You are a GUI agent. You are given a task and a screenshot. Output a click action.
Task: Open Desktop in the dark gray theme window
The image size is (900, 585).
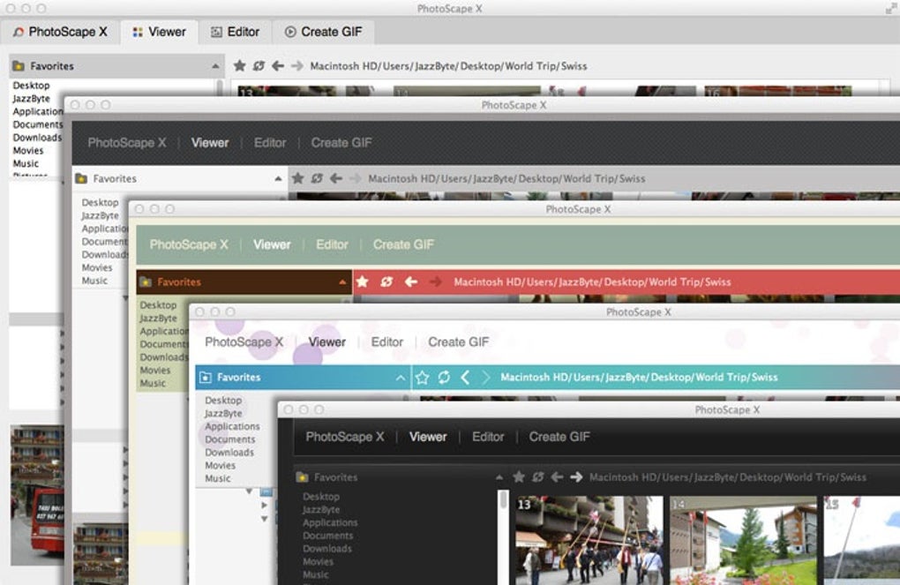click(x=100, y=203)
